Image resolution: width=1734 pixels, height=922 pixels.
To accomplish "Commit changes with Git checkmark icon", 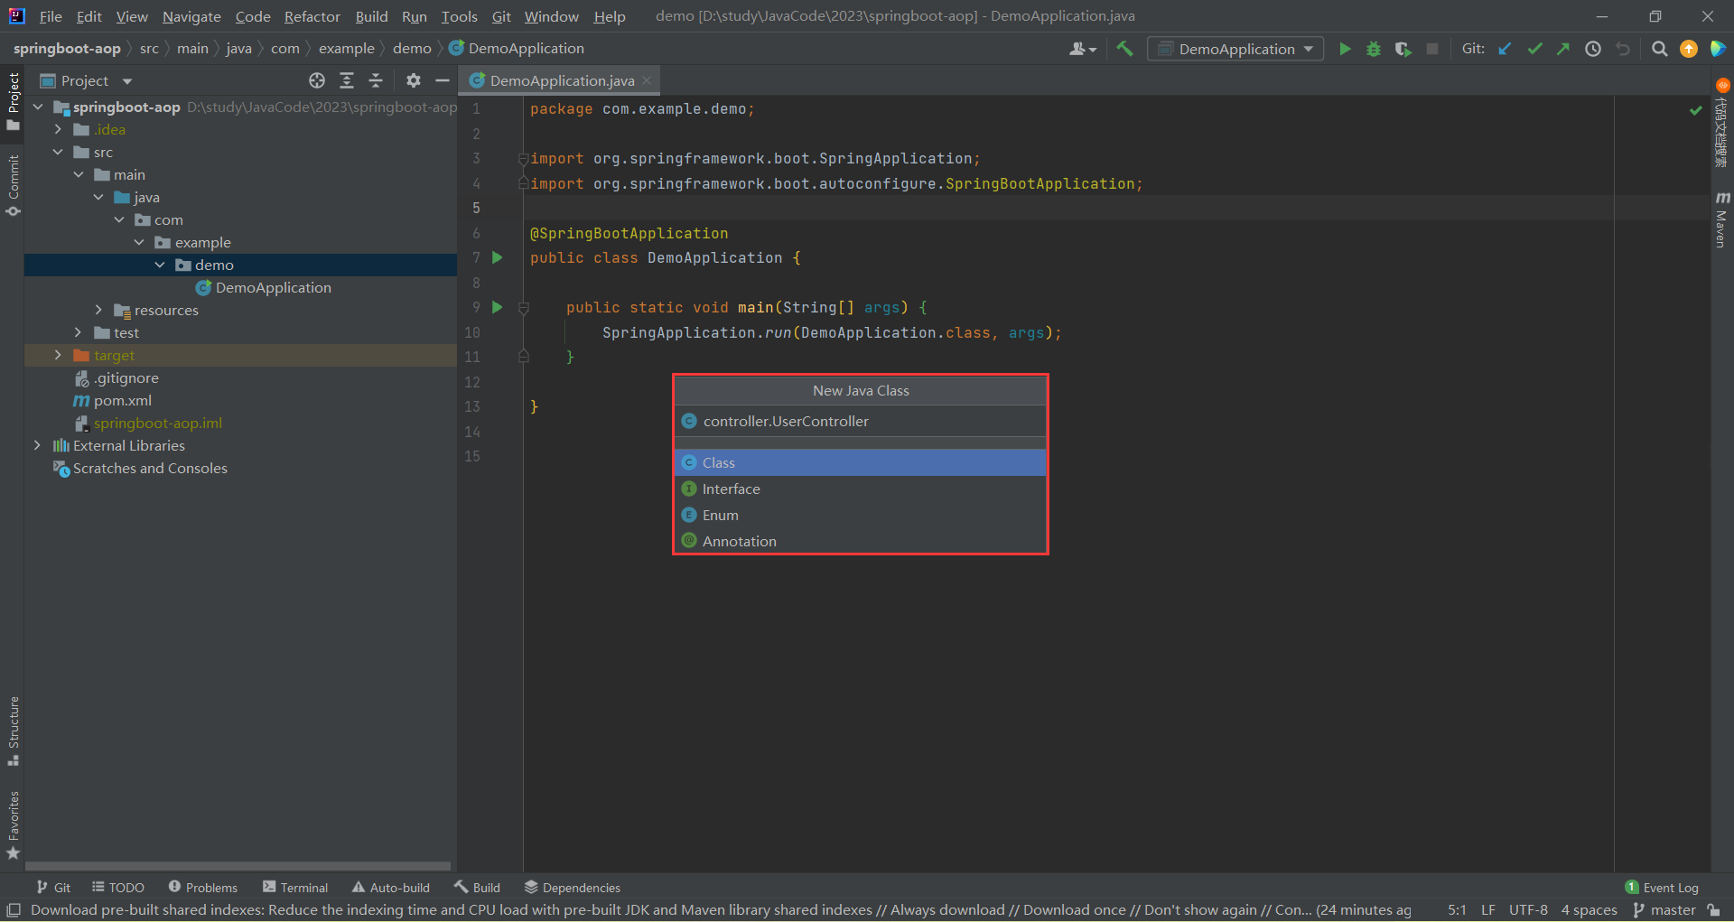I will 1534,49.
